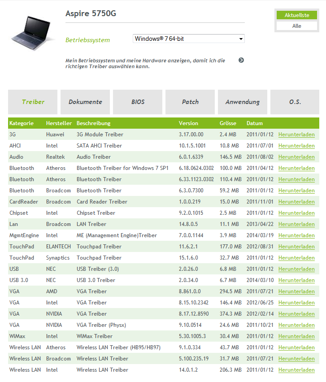
Task: Click the CardReader category cell
Action: tap(24, 202)
